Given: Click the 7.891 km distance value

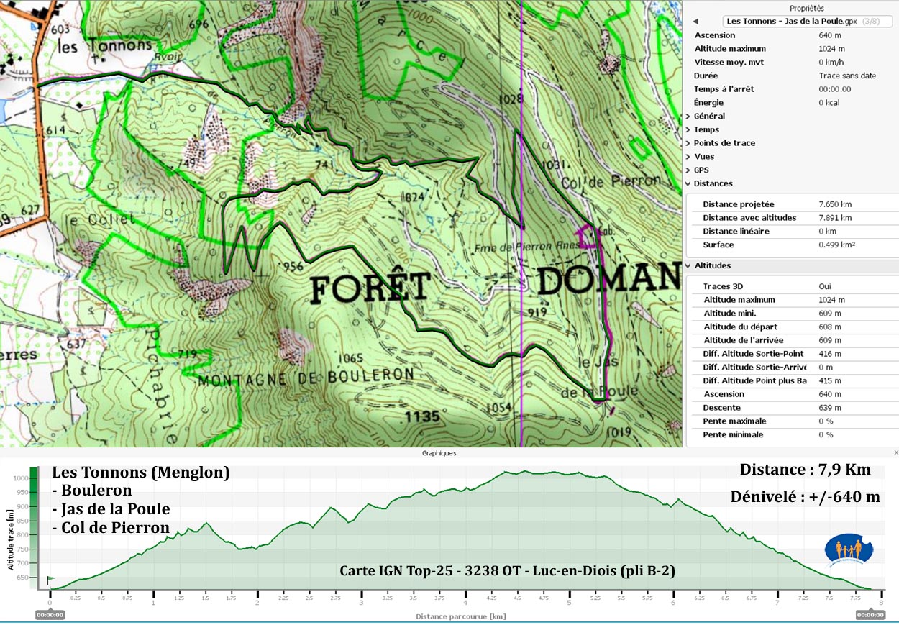Looking at the screenshot, I should pyautogui.click(x=835, y=218).
